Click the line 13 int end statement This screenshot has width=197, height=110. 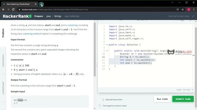[x=136, y=63]
